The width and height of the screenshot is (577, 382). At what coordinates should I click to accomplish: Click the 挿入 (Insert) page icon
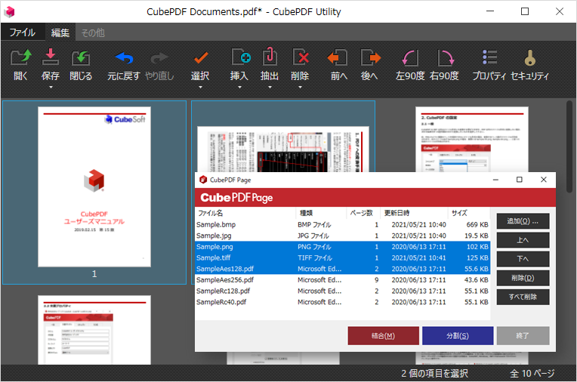(x=241, y=57)
